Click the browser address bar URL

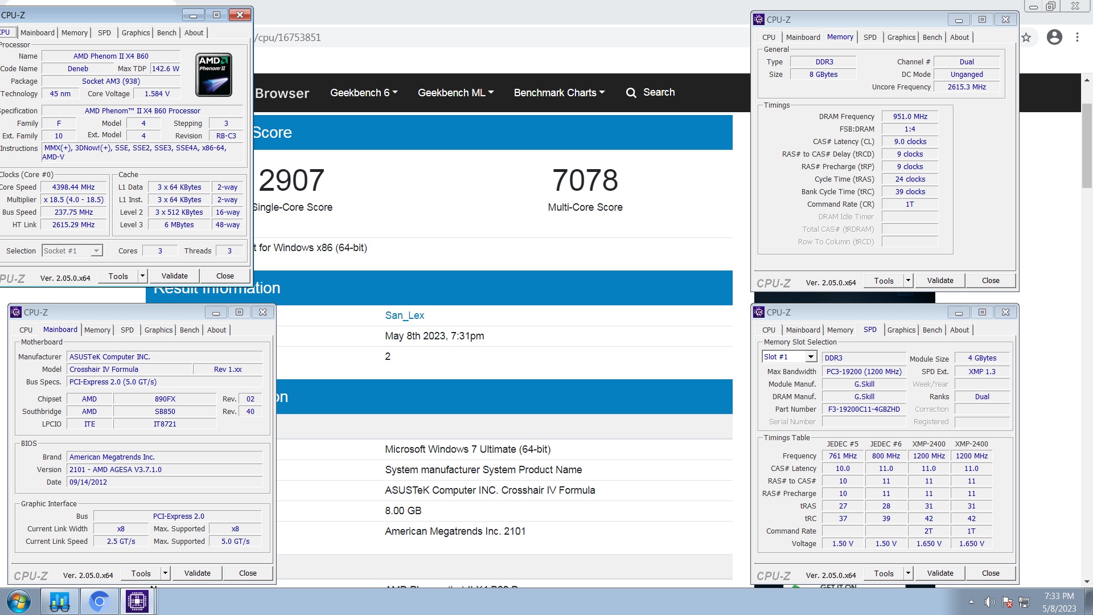tap(288, 38)
